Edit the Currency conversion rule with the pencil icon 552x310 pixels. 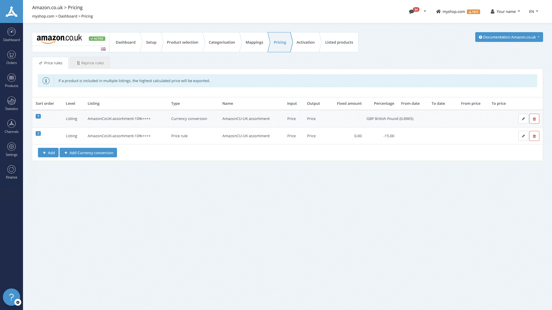(x=523, y=119)
